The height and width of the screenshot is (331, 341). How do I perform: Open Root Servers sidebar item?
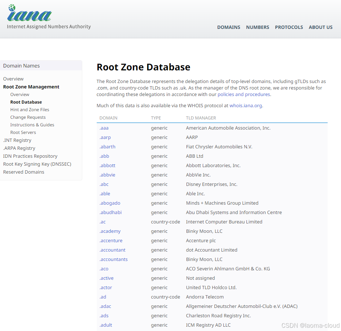(x=23, y=132)
